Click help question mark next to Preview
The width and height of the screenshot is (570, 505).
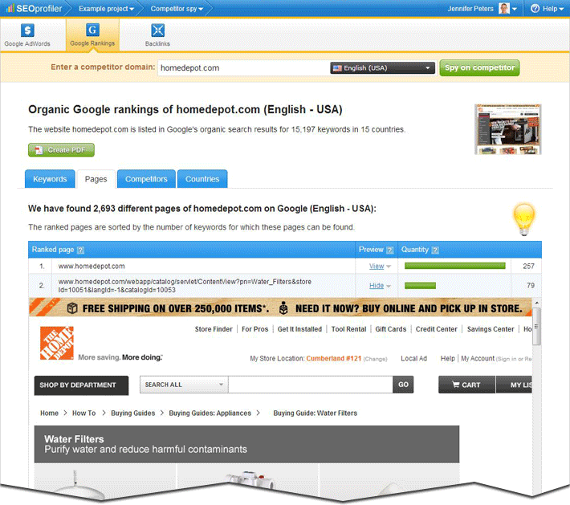389,250
